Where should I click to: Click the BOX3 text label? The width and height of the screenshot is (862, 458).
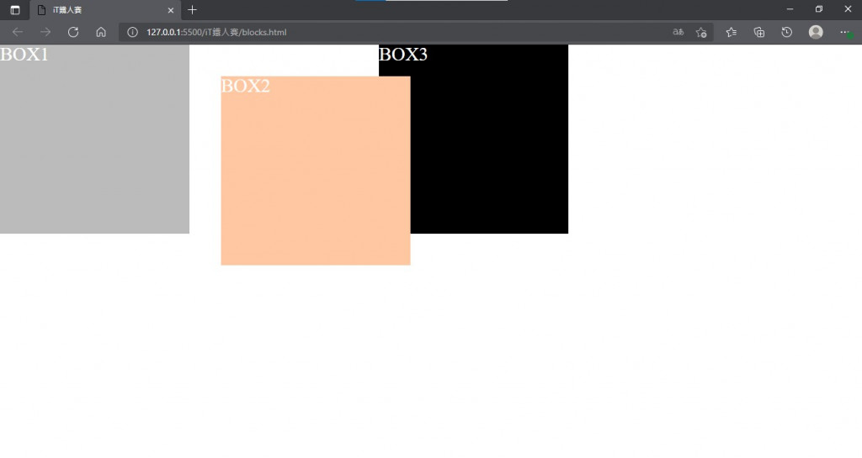click(x=403, y=55)
